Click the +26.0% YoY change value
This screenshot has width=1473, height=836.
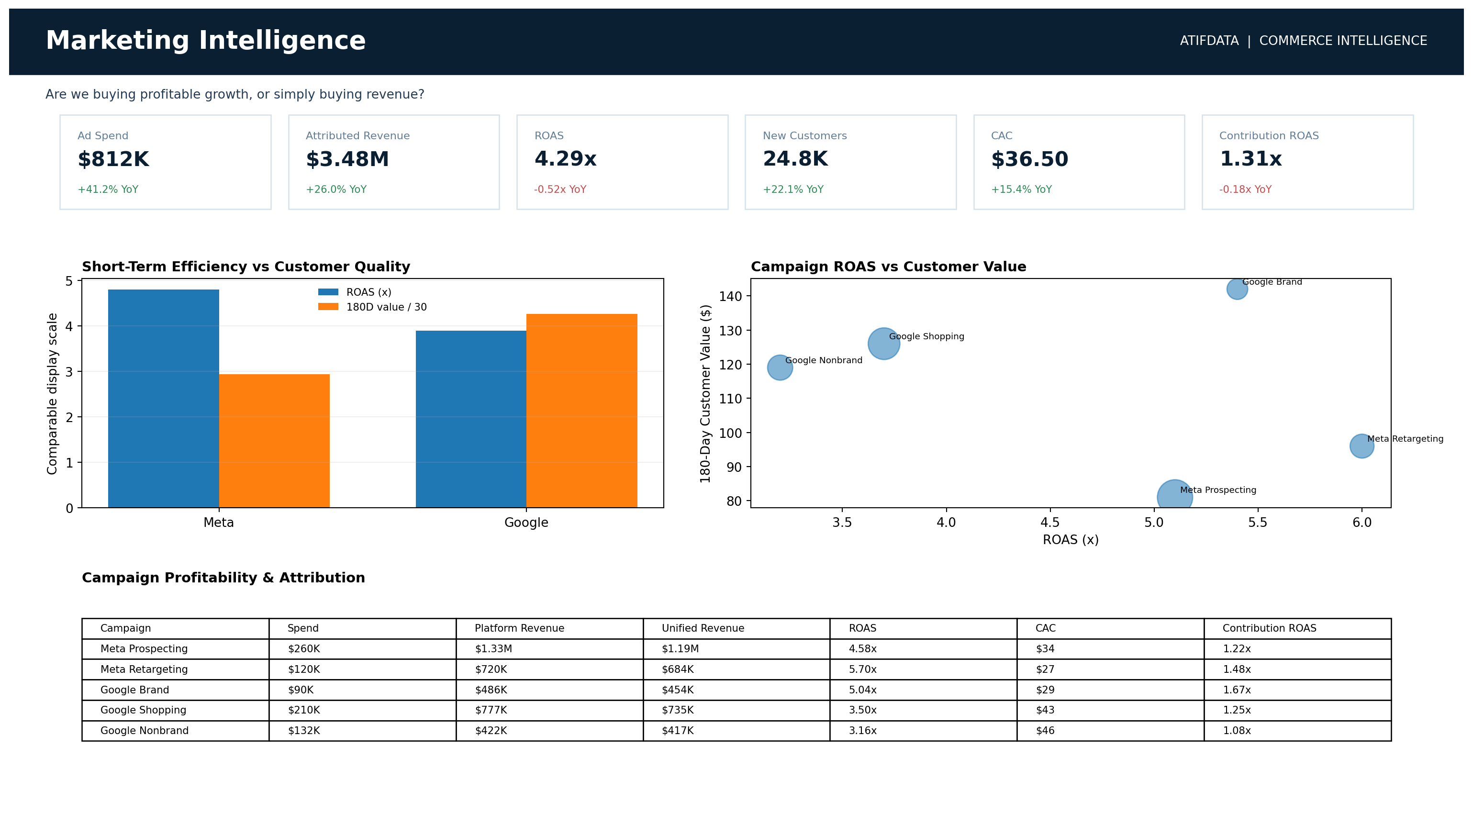tap(336, 189)
